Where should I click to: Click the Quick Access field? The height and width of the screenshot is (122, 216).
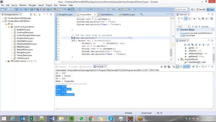[181, 9]
